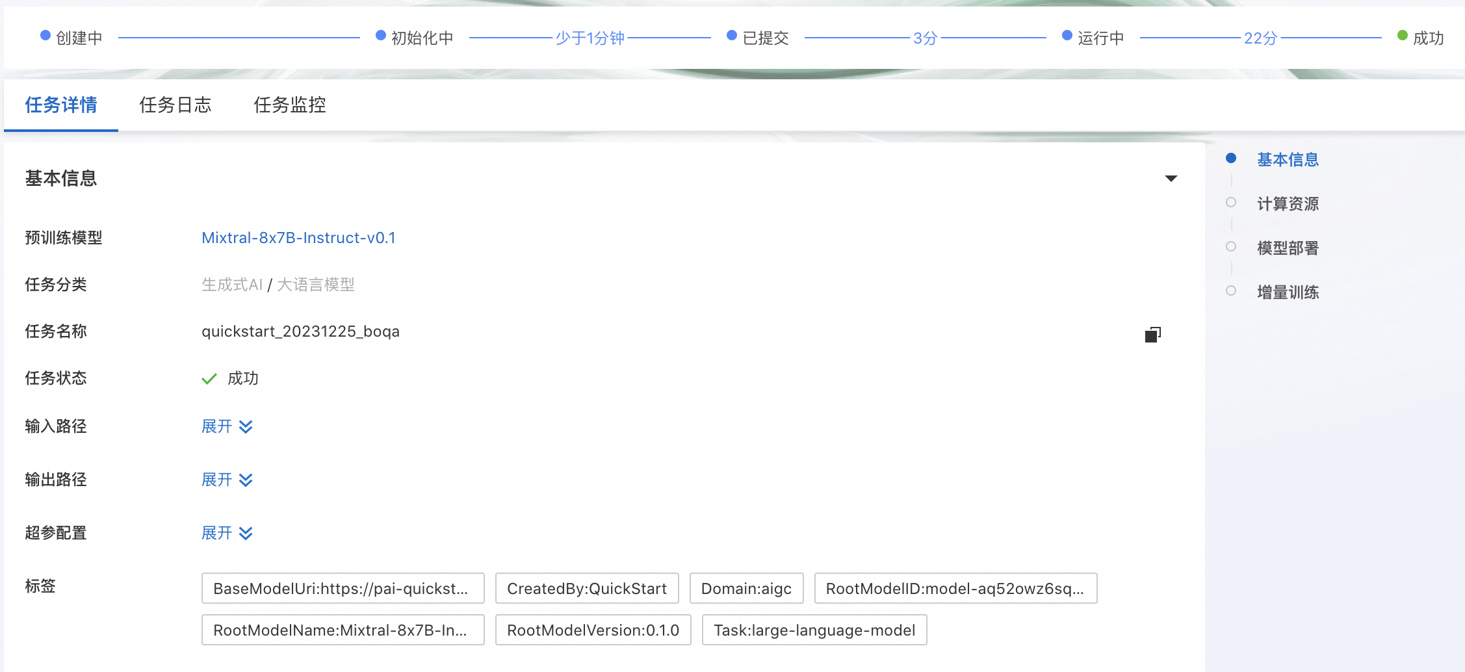This screenshot has height=672, width=1465.
Task: Click the 初始化中 progress step
Action: point(415,38)
